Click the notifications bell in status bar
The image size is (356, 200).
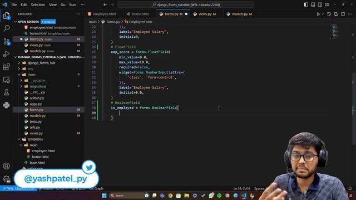tap(350, 188)
